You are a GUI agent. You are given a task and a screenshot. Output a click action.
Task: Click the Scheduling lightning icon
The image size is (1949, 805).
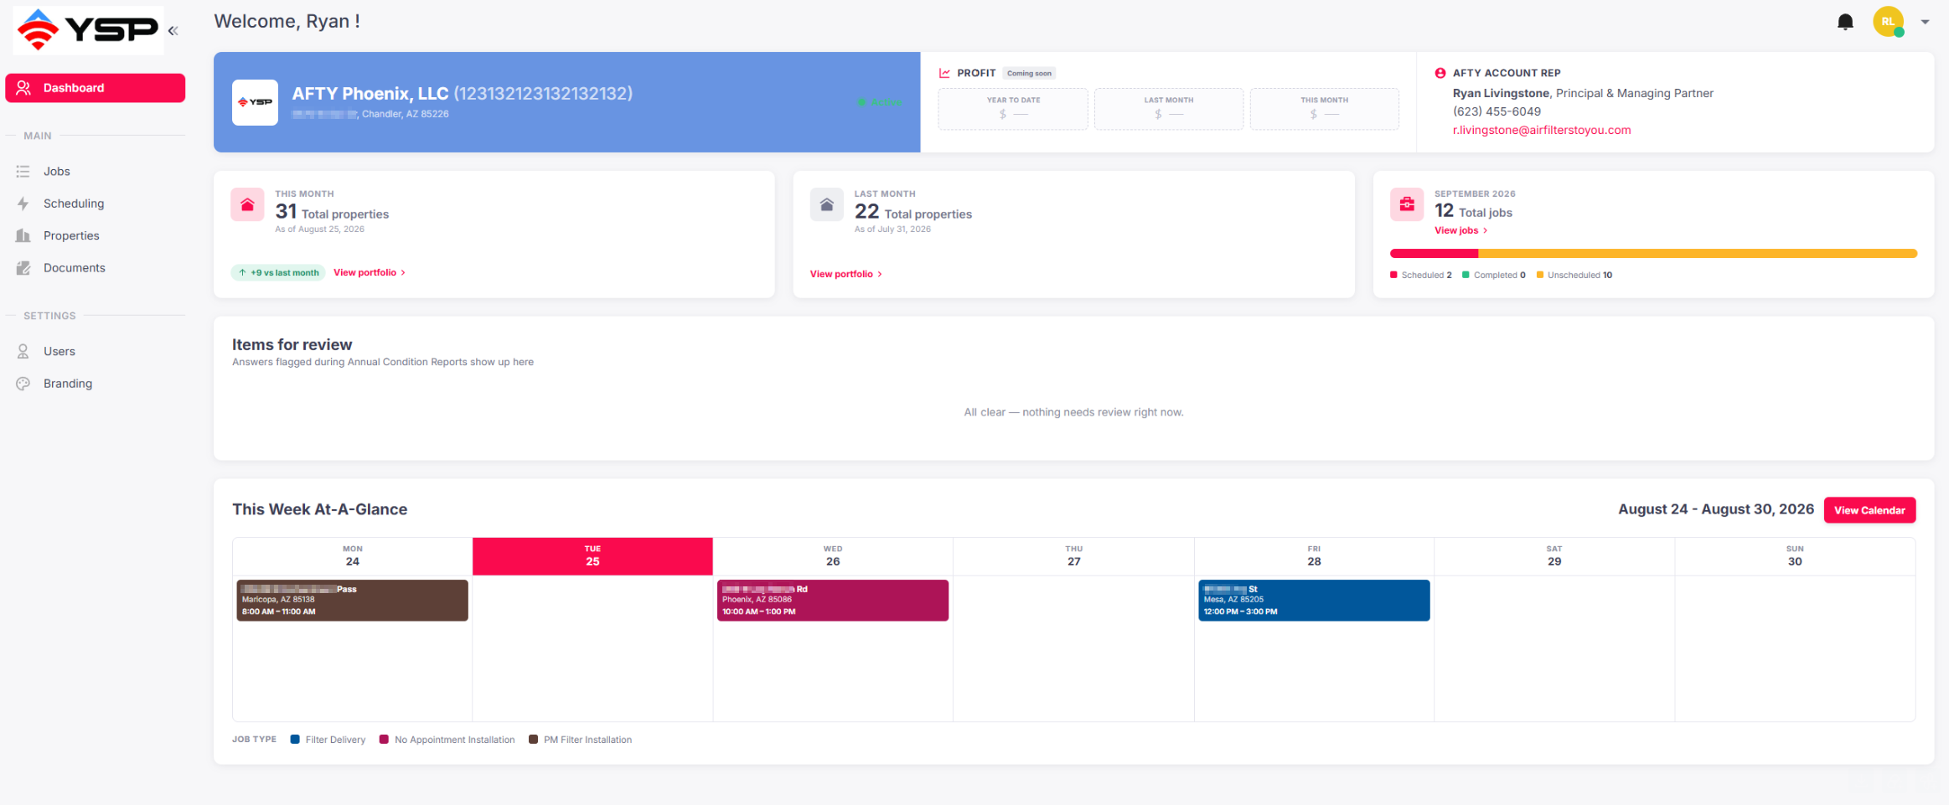pyautogui.click(x=23, y=204)
